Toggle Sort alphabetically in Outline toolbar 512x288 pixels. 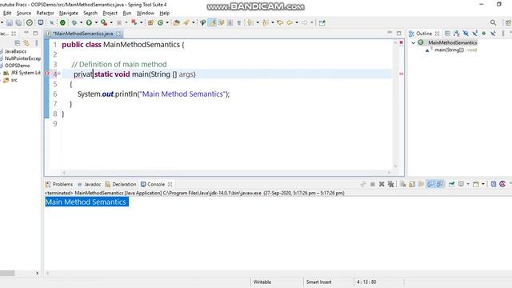pos(457,34)
